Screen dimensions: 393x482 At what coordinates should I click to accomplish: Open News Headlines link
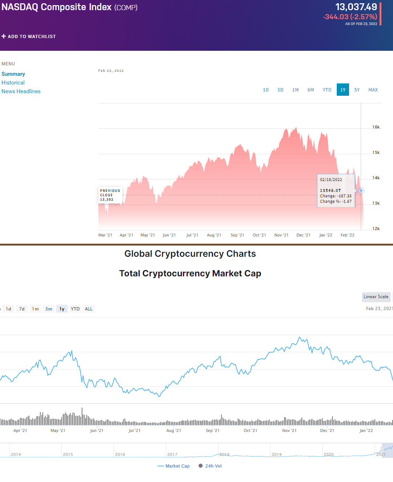21,91
